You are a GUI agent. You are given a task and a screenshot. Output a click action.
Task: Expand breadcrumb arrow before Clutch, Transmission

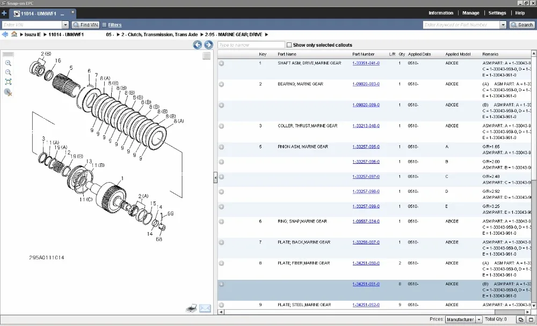118,34
